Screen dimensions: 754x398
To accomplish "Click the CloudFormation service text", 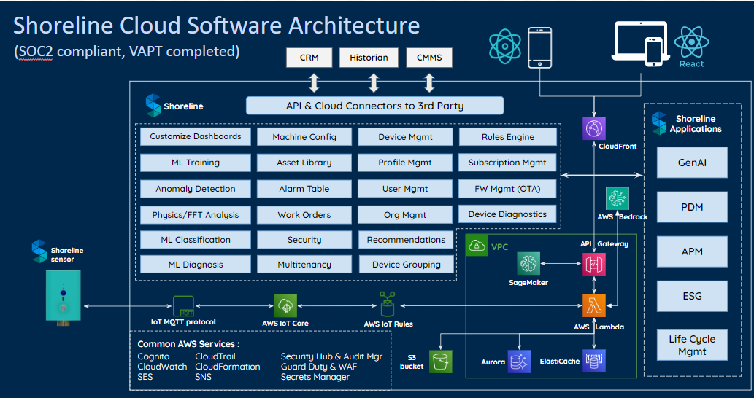I will (x=228, y=367).
